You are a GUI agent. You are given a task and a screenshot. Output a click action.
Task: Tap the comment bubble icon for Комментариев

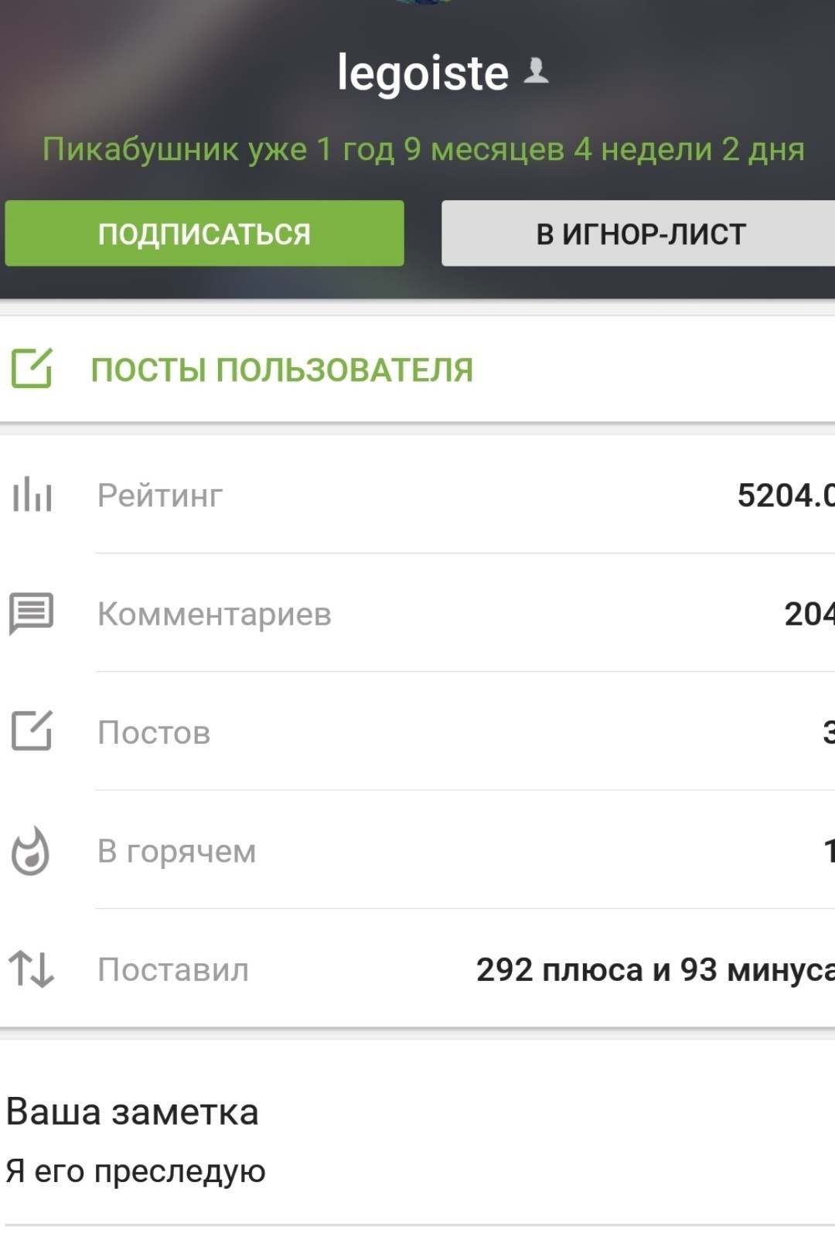coord(32,614)
